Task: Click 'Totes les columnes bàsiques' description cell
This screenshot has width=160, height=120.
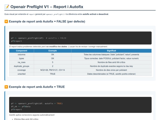Action: (111, 55)
